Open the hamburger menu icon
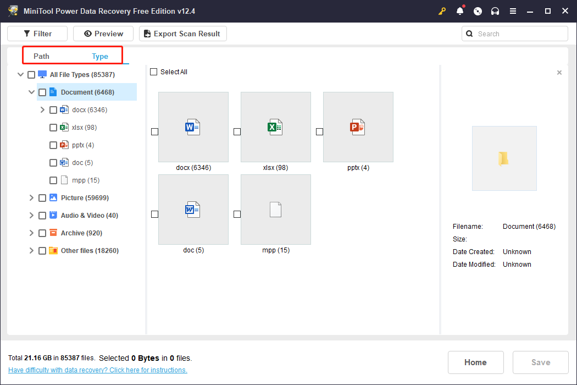 [x=513, y=12]
